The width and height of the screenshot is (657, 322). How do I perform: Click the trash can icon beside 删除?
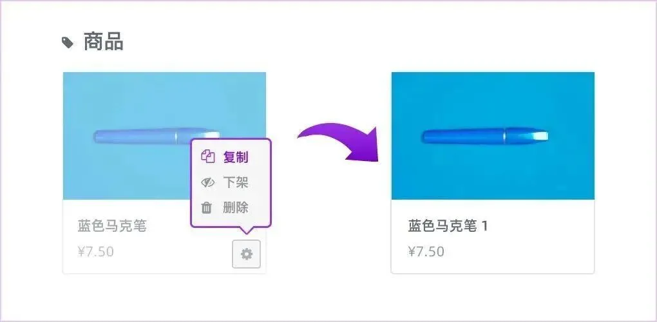pos(207,207)
